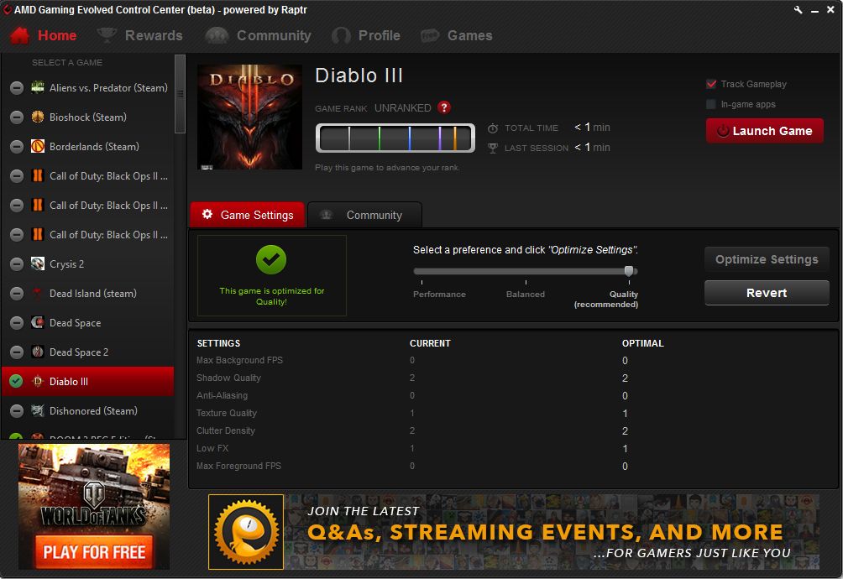
Task: Click the golden Raptr badge in the banner
Action: (x=246, y=531)
